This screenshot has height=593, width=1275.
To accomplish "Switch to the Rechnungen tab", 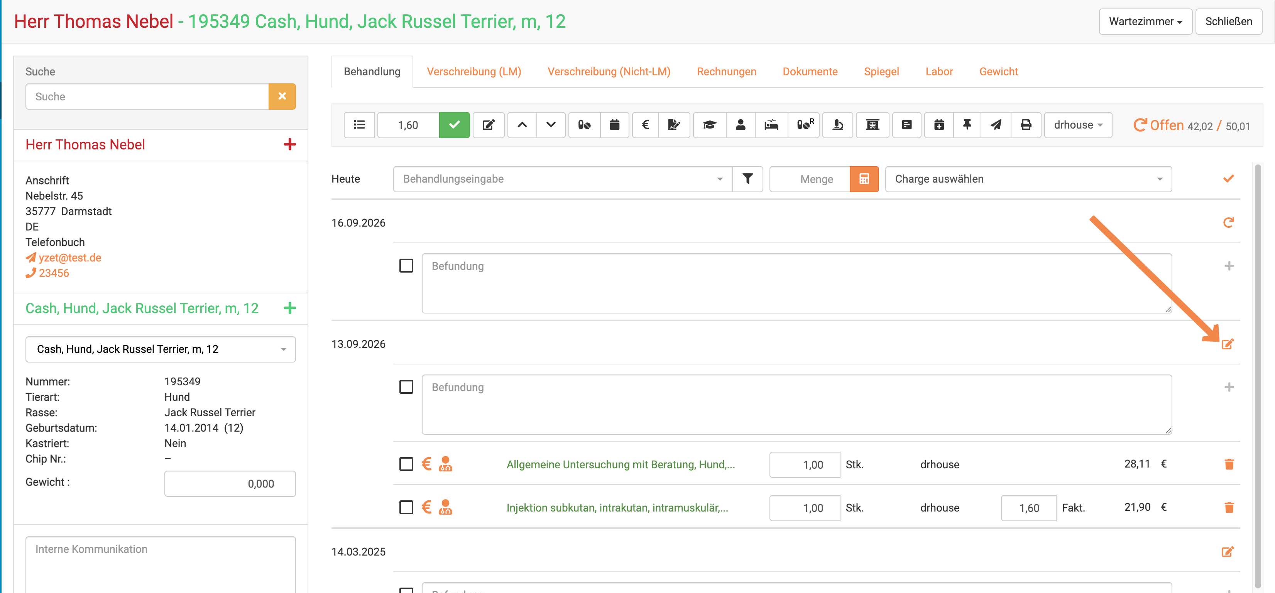I will (x=726, y=71).
